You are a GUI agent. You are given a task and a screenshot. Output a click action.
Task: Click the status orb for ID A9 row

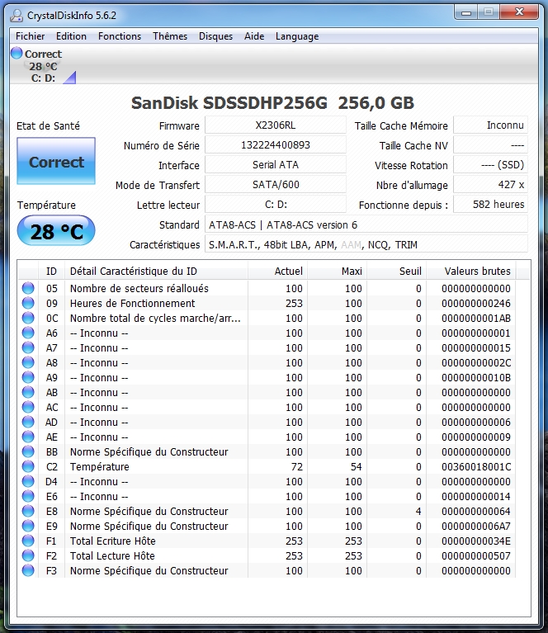click(x=28, y=377)
